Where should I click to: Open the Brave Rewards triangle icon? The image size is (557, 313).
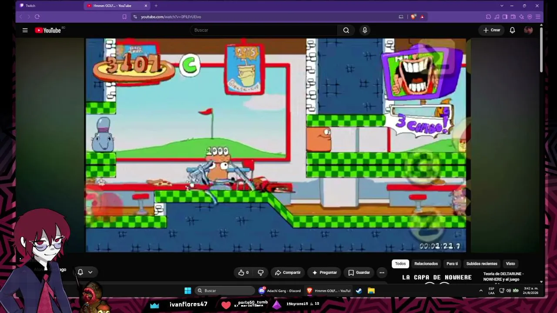[x=422, y=17]
